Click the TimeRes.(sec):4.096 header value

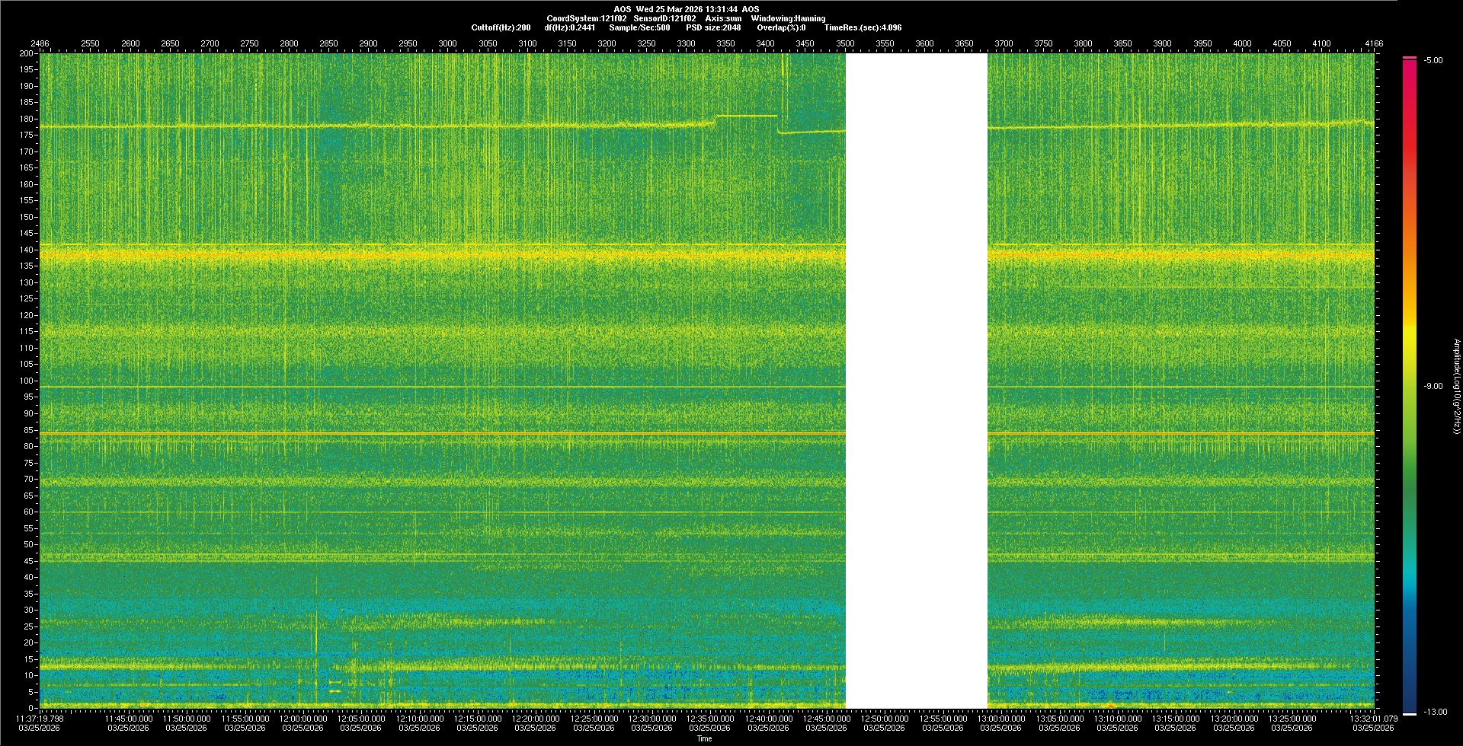point(863,27)
